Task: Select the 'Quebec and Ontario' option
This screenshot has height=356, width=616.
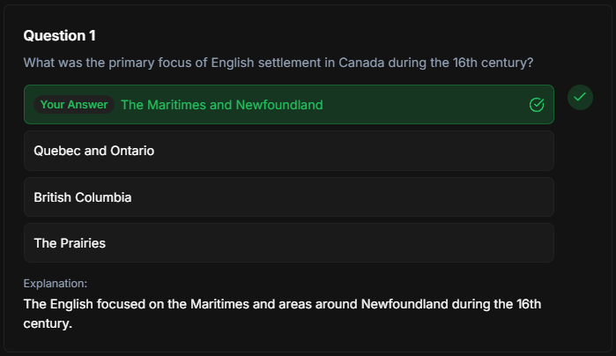Action: (x=289, y=151)
